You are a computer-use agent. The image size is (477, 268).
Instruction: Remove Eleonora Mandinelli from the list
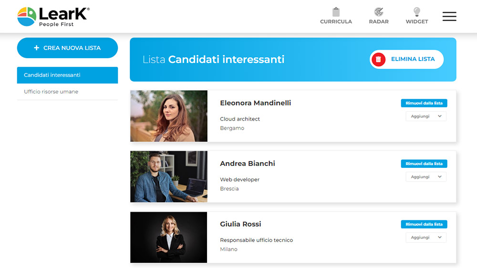tap(424, 103)
